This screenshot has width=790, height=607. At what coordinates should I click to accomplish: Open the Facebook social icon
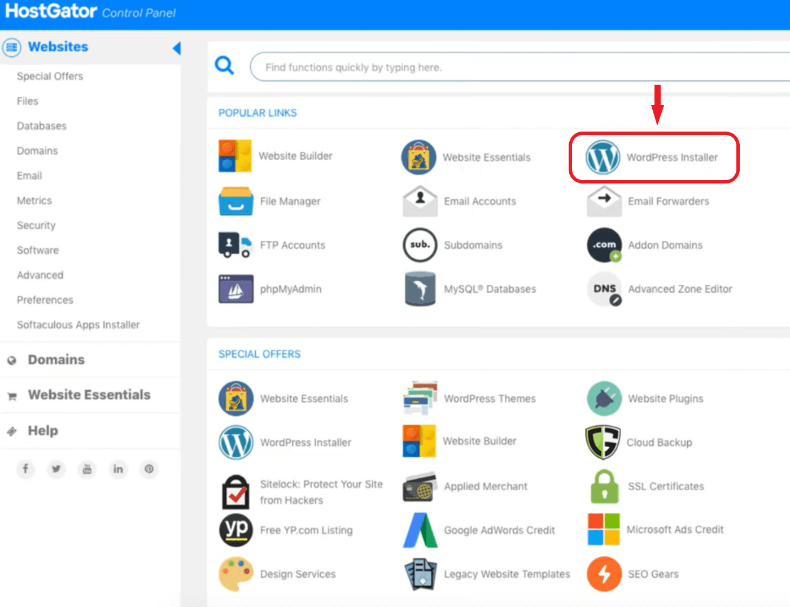[x=25, y=469]
